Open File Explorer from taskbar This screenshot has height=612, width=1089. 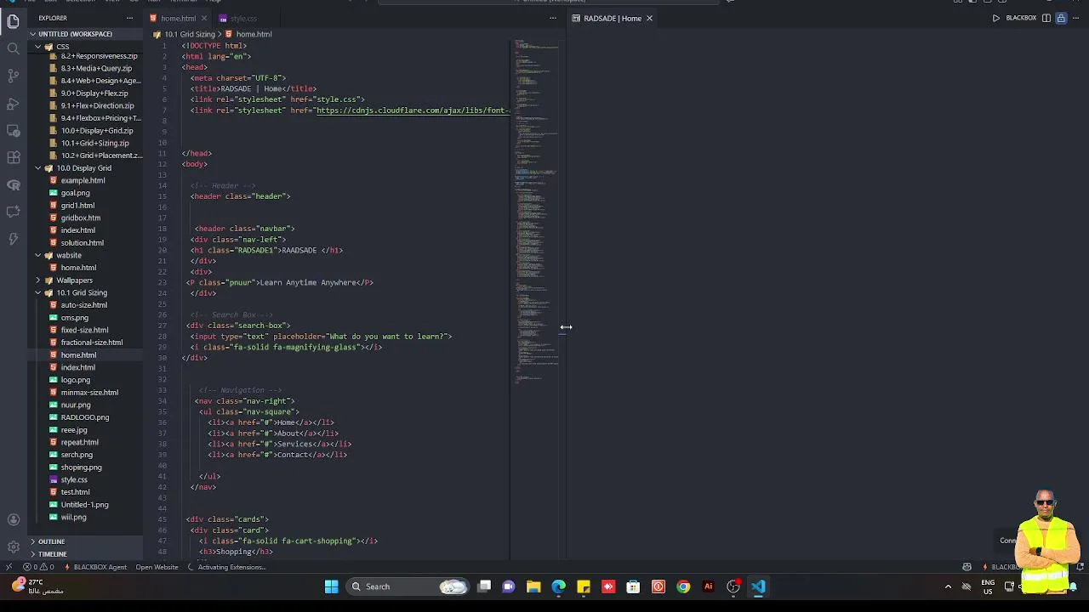(x=533, y=586)
